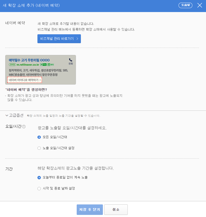Screen dimensions: 206x217
Task: Click 네이버 아이디로 예약하기 link in preview
Action: (x=25, y=80)
